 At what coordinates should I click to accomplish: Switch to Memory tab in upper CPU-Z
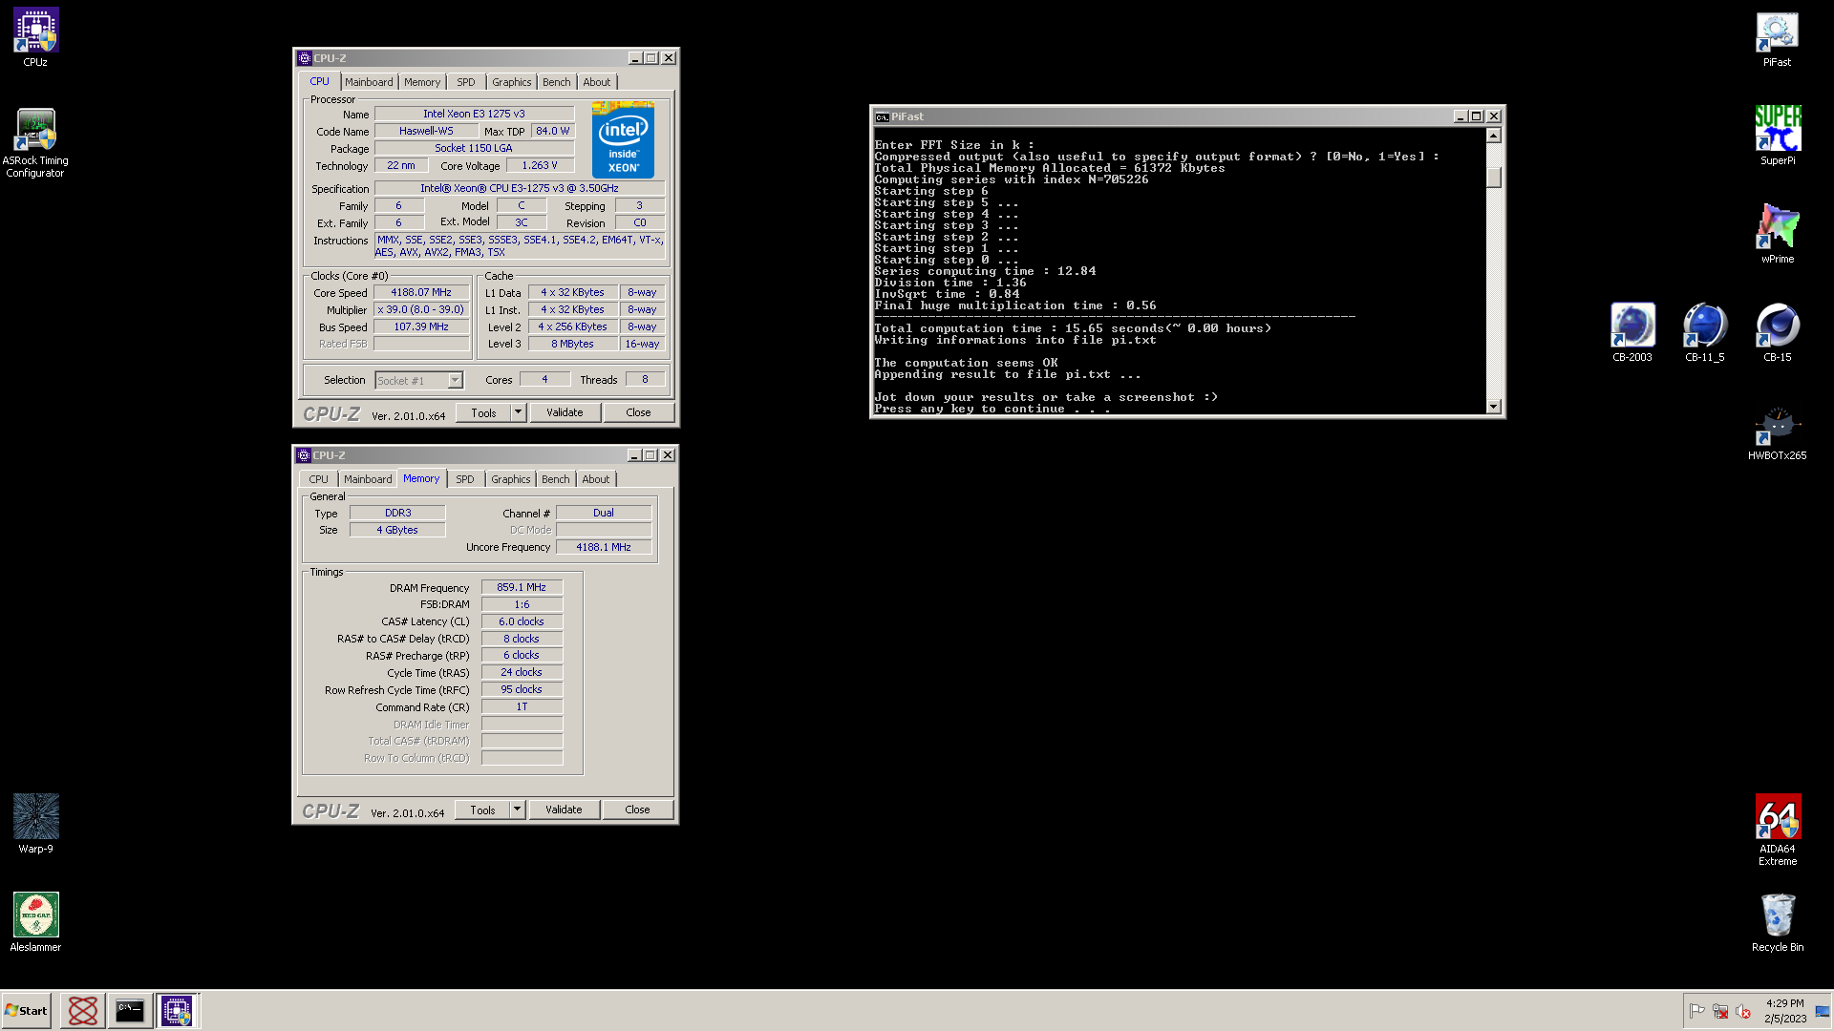(422, 82)
